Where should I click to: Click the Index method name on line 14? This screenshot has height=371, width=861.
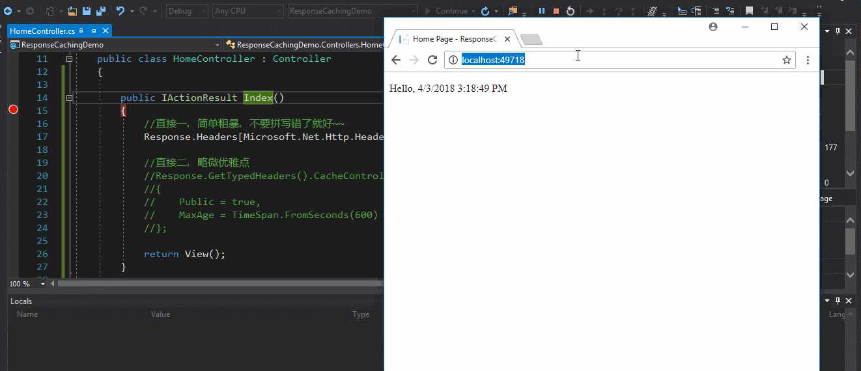click(x=258, y=98)
